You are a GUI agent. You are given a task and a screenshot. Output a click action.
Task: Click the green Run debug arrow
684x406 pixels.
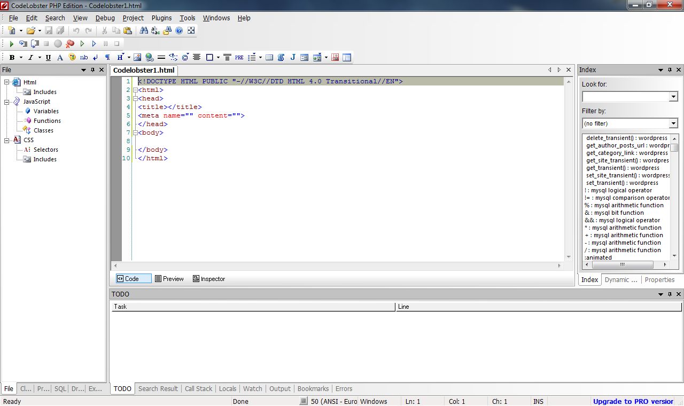click(x=11, y=44)
